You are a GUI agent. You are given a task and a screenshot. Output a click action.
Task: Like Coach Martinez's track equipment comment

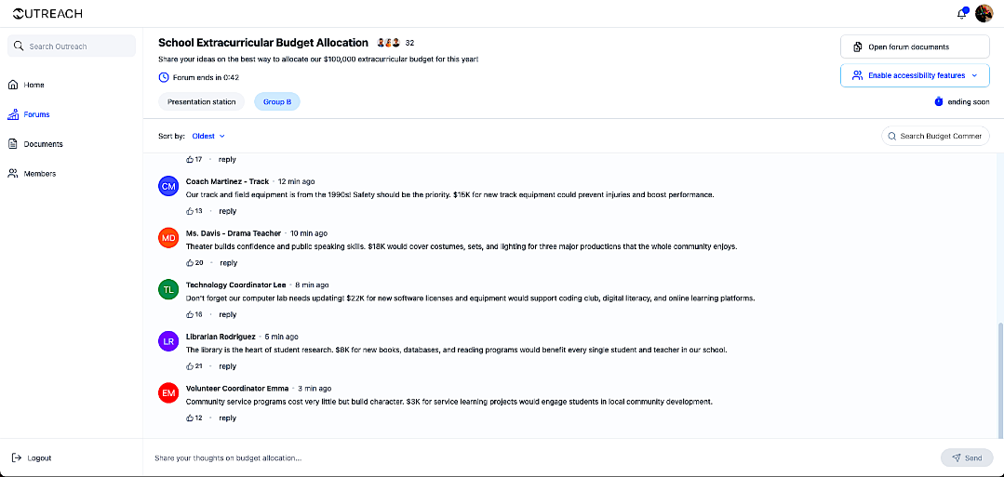(x=191, y=211)
